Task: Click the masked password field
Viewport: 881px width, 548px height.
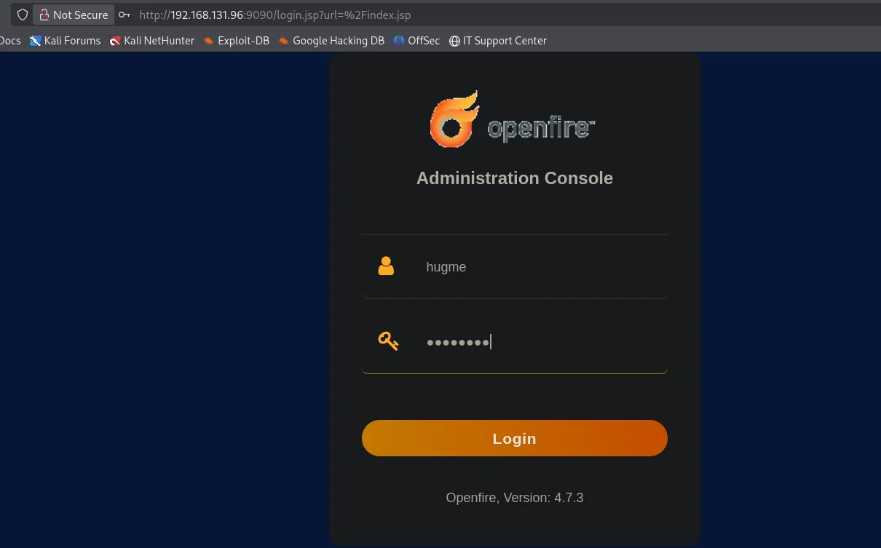Action: (515, 342)
